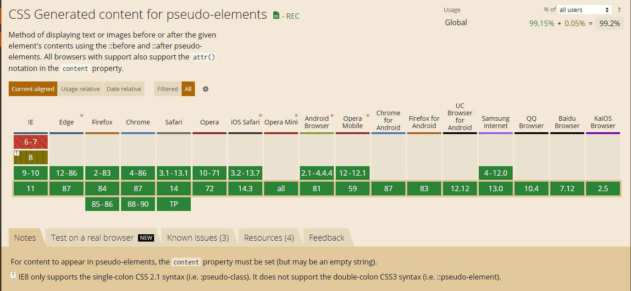Click the NEW badge on Test on a real browser
This screenshot has width=631, height=291.
tap(146, 237)
